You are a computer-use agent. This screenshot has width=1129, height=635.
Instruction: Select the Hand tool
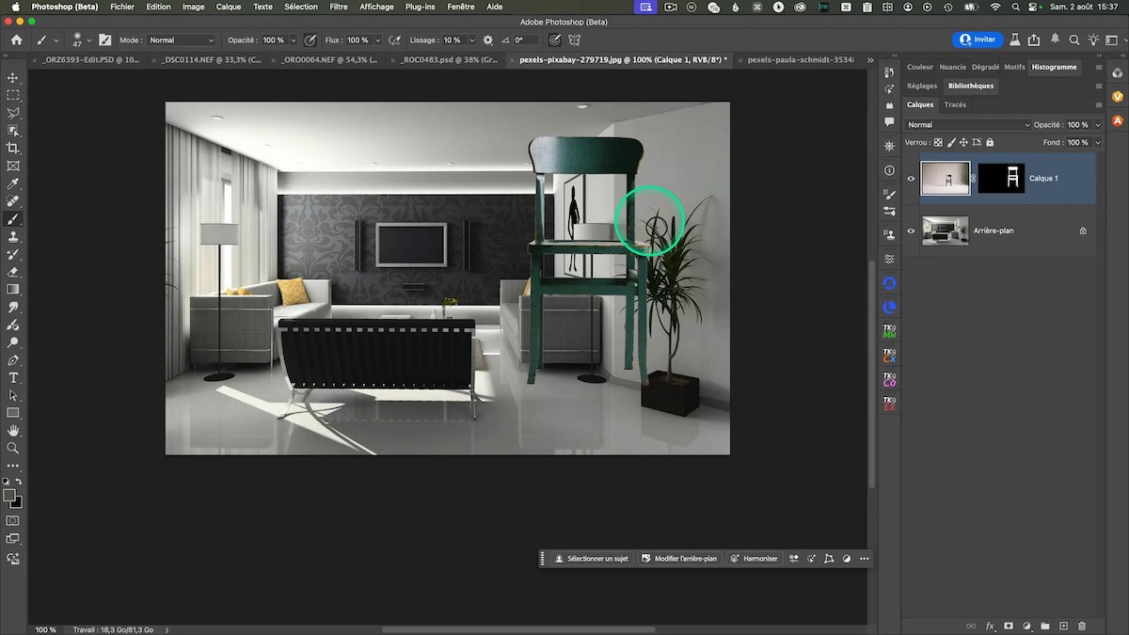(13, 430)
